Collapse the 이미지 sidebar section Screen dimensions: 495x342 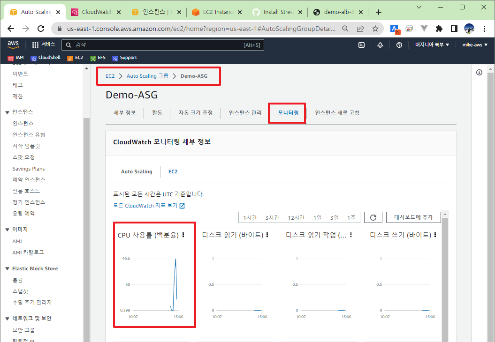coord(7,230)
